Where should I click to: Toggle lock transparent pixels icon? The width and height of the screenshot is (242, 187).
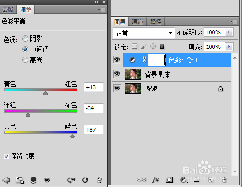(135, 46)
